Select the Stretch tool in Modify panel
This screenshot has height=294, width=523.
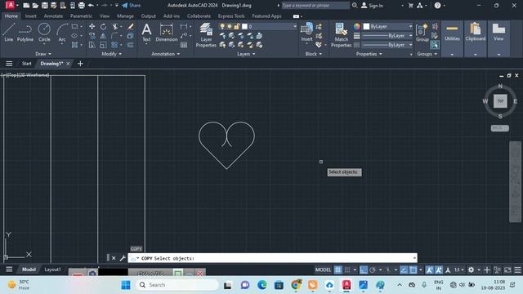click(x=92, y=45)
